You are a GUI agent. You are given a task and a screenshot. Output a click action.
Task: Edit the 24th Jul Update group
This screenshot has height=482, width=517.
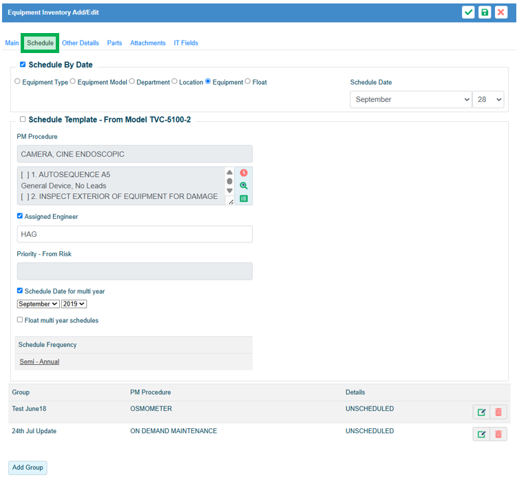coord(481,434)
